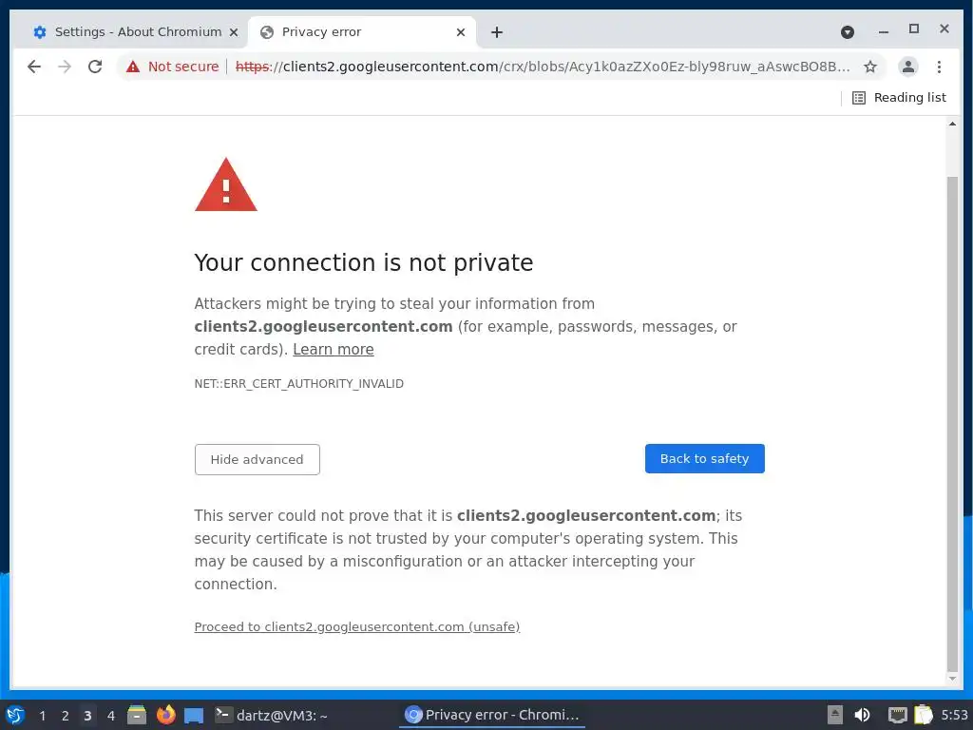Open a new tab with plus button
Image resolution: width=973 pixels, height=730 pixels.
[497, 31]
